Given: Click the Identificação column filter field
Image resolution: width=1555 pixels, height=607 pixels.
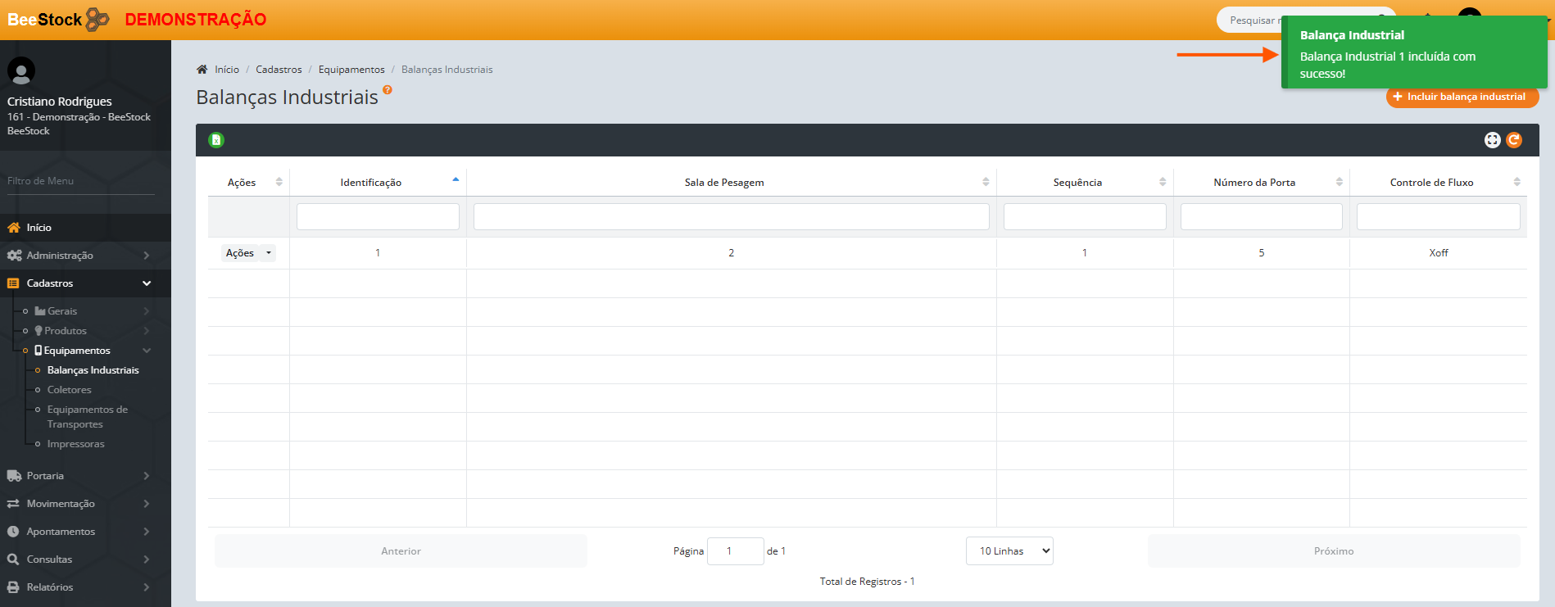Looking at the screenshot, I should pyautogui.click(x=378, y=217).
